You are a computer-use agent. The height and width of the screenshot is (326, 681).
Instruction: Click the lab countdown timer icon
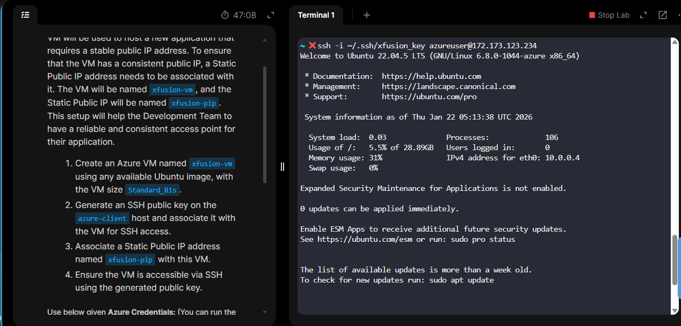pyautogui.click(x=225, y=15)
